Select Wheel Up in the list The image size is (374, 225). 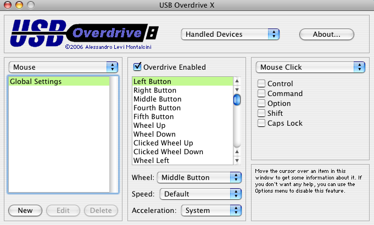click(182, 125)
